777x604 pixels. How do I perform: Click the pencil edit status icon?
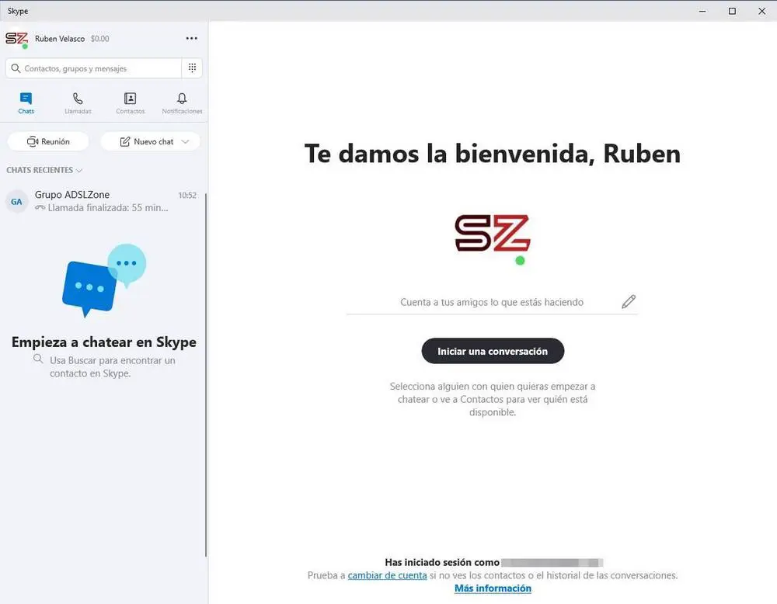point(629,301)
